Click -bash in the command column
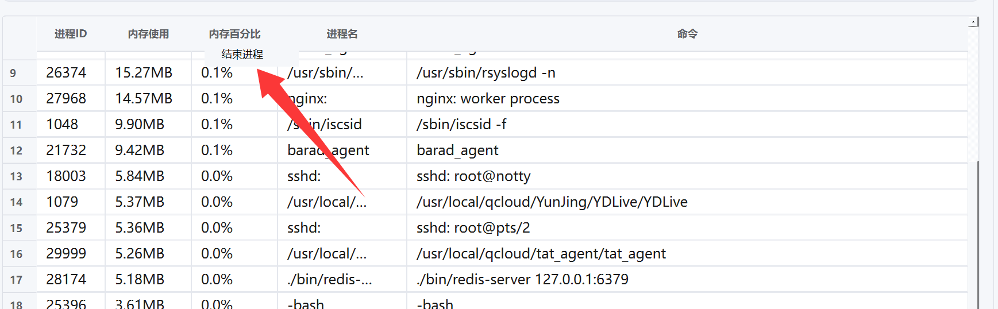 coord(687,302)
